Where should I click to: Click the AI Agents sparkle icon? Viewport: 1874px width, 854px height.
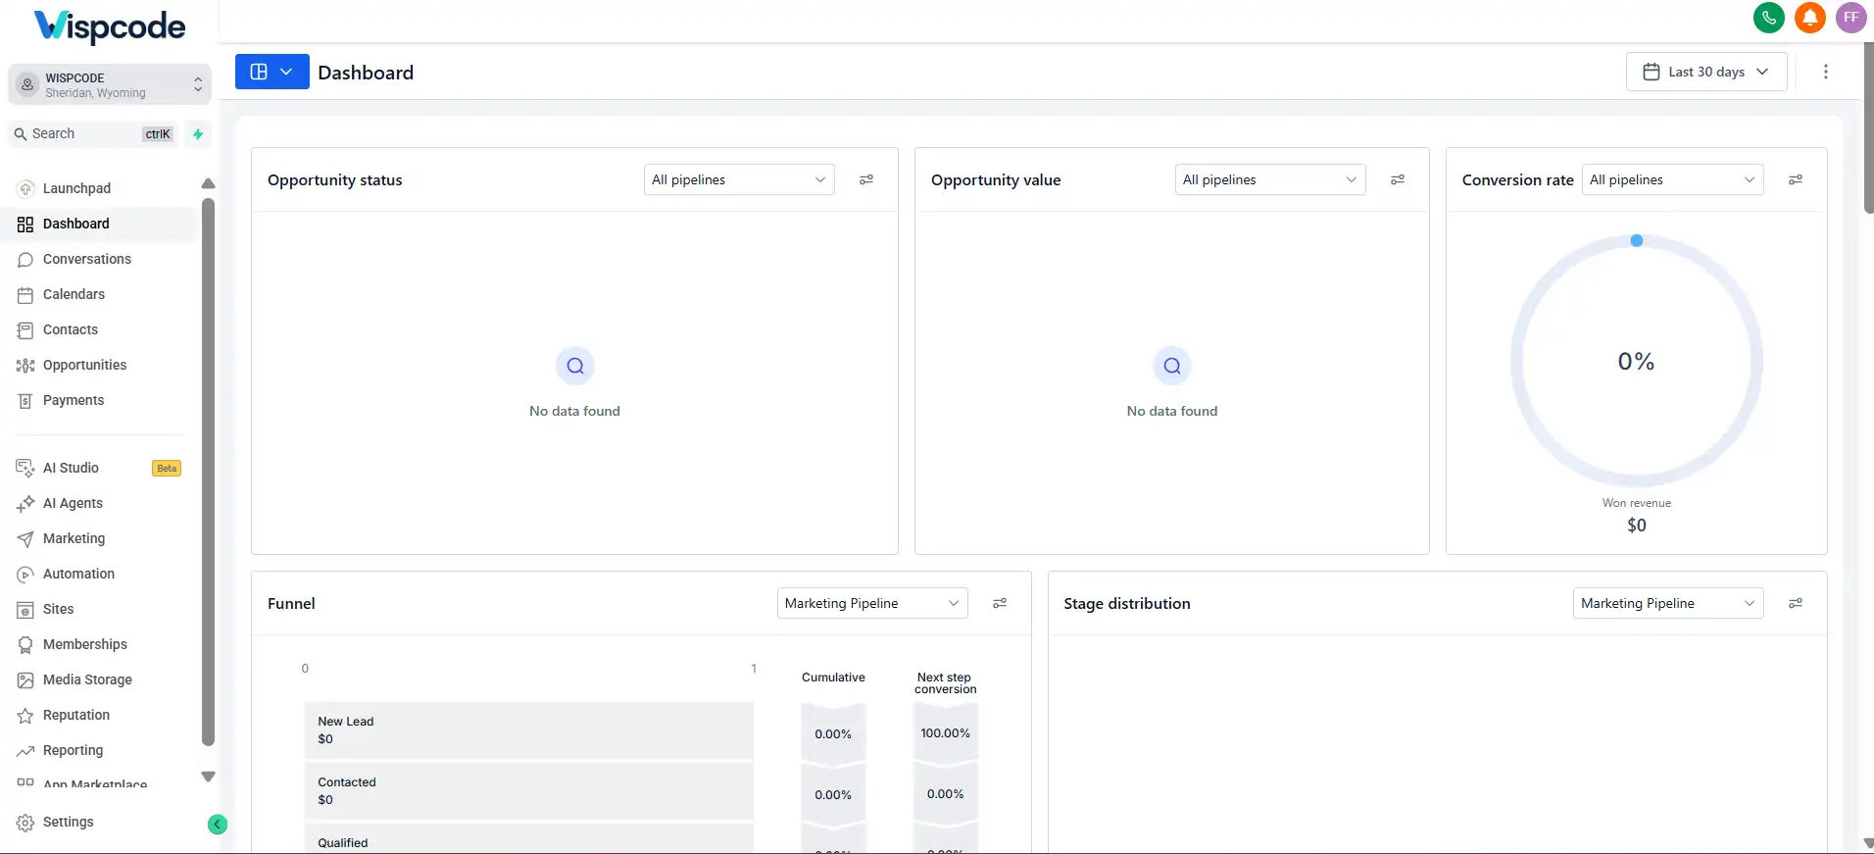point(25,503)
